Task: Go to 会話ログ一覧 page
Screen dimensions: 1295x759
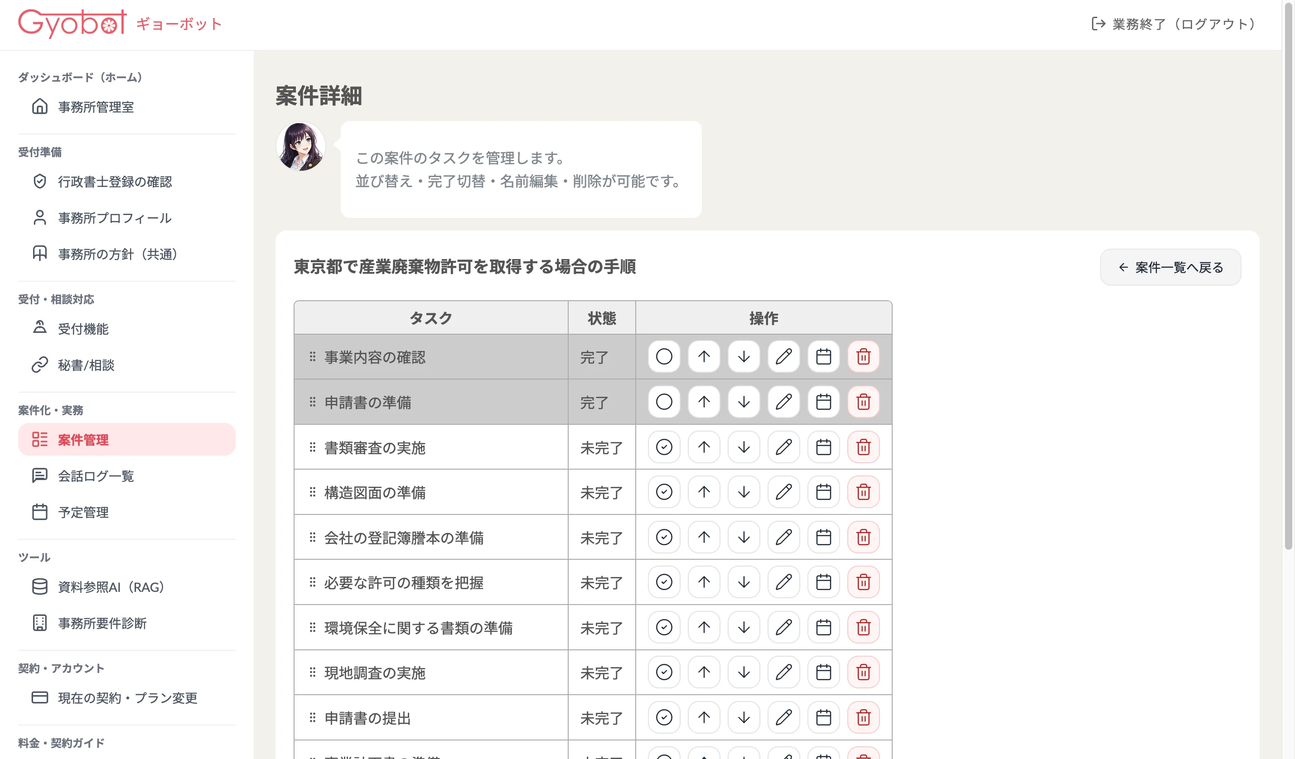Action: point(96,476)
